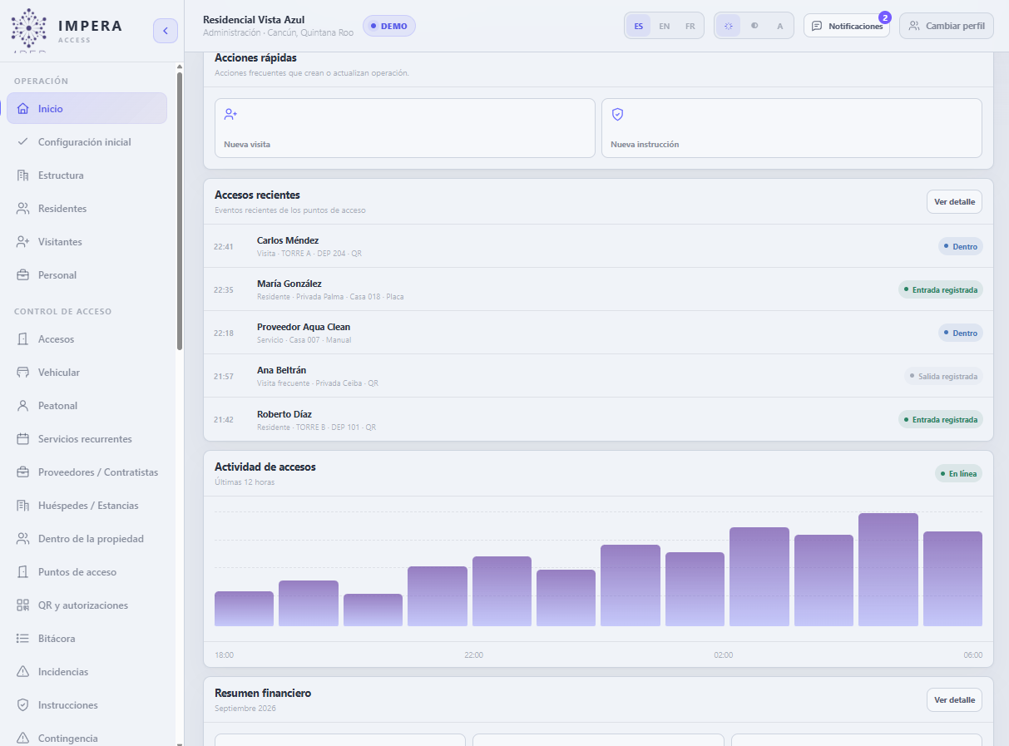Viewport: 1009px width, 746px height.
Task: Click the Instrucciones shield icon
Action: point(23,705)
